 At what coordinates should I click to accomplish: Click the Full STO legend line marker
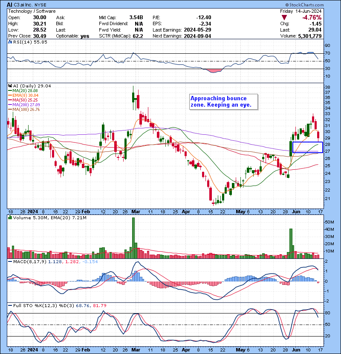point(10,305)
